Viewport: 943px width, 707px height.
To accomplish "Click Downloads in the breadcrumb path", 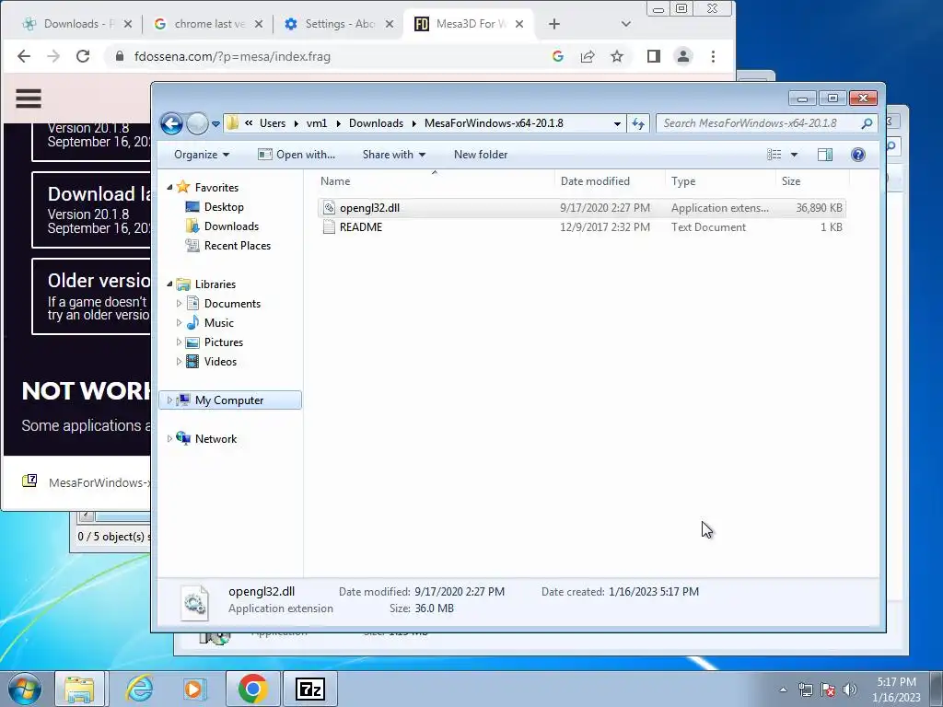I will tap(376, 123).
